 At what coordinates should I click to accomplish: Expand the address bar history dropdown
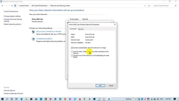pos(145,6)
